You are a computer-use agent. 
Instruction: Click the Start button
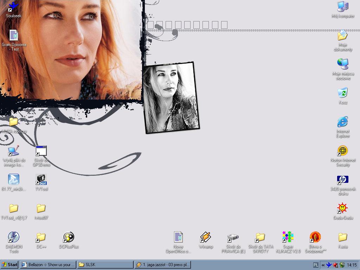coord(9,265)
